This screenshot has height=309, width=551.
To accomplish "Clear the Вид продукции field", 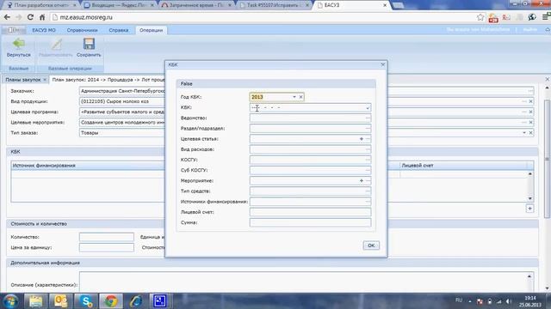I will [531, 101].
